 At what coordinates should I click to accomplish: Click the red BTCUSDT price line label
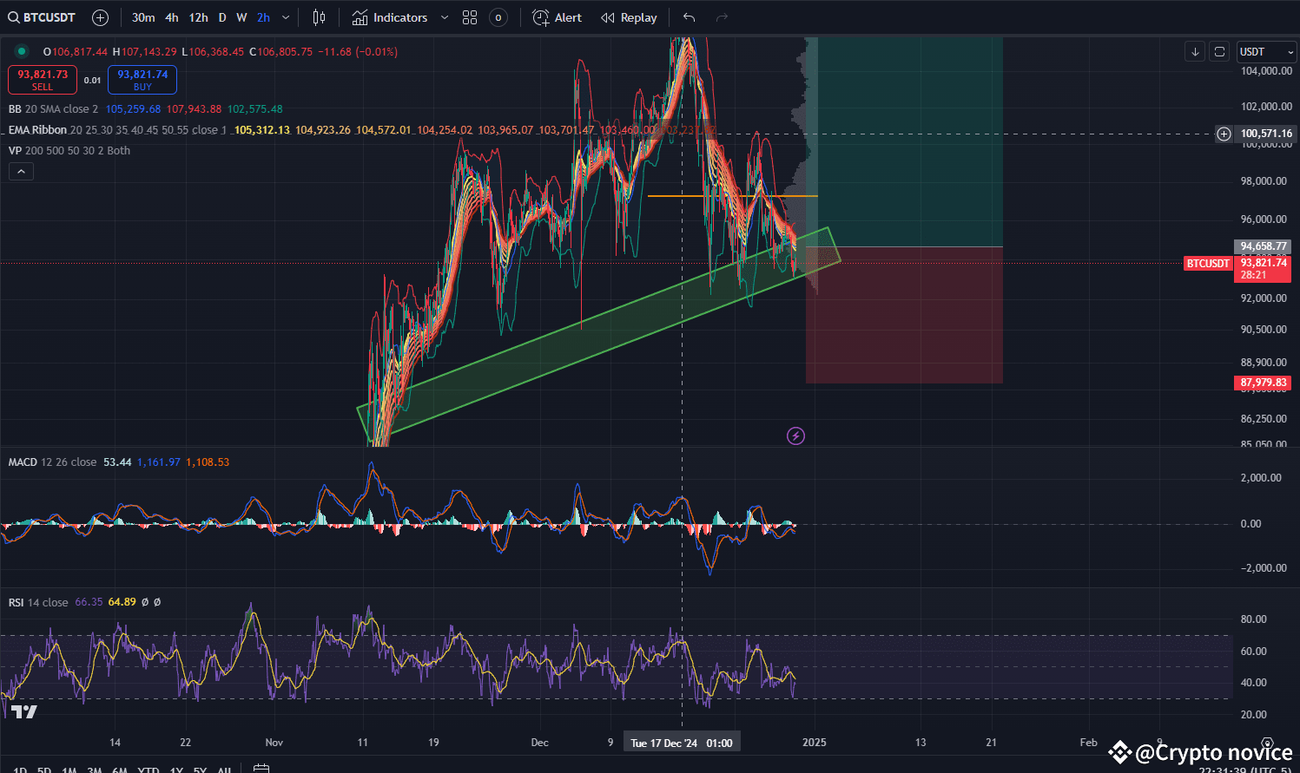pos(1208,263)
